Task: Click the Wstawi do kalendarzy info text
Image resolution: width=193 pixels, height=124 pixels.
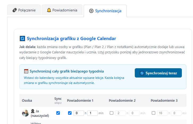Action: [x=74, y=80]
